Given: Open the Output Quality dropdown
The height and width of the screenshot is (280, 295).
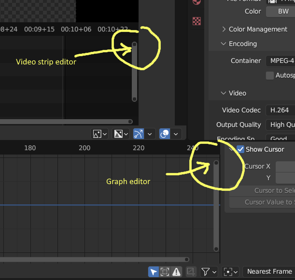Looking at the screenshot, I should pyautogui.click(x=281, y=125).
